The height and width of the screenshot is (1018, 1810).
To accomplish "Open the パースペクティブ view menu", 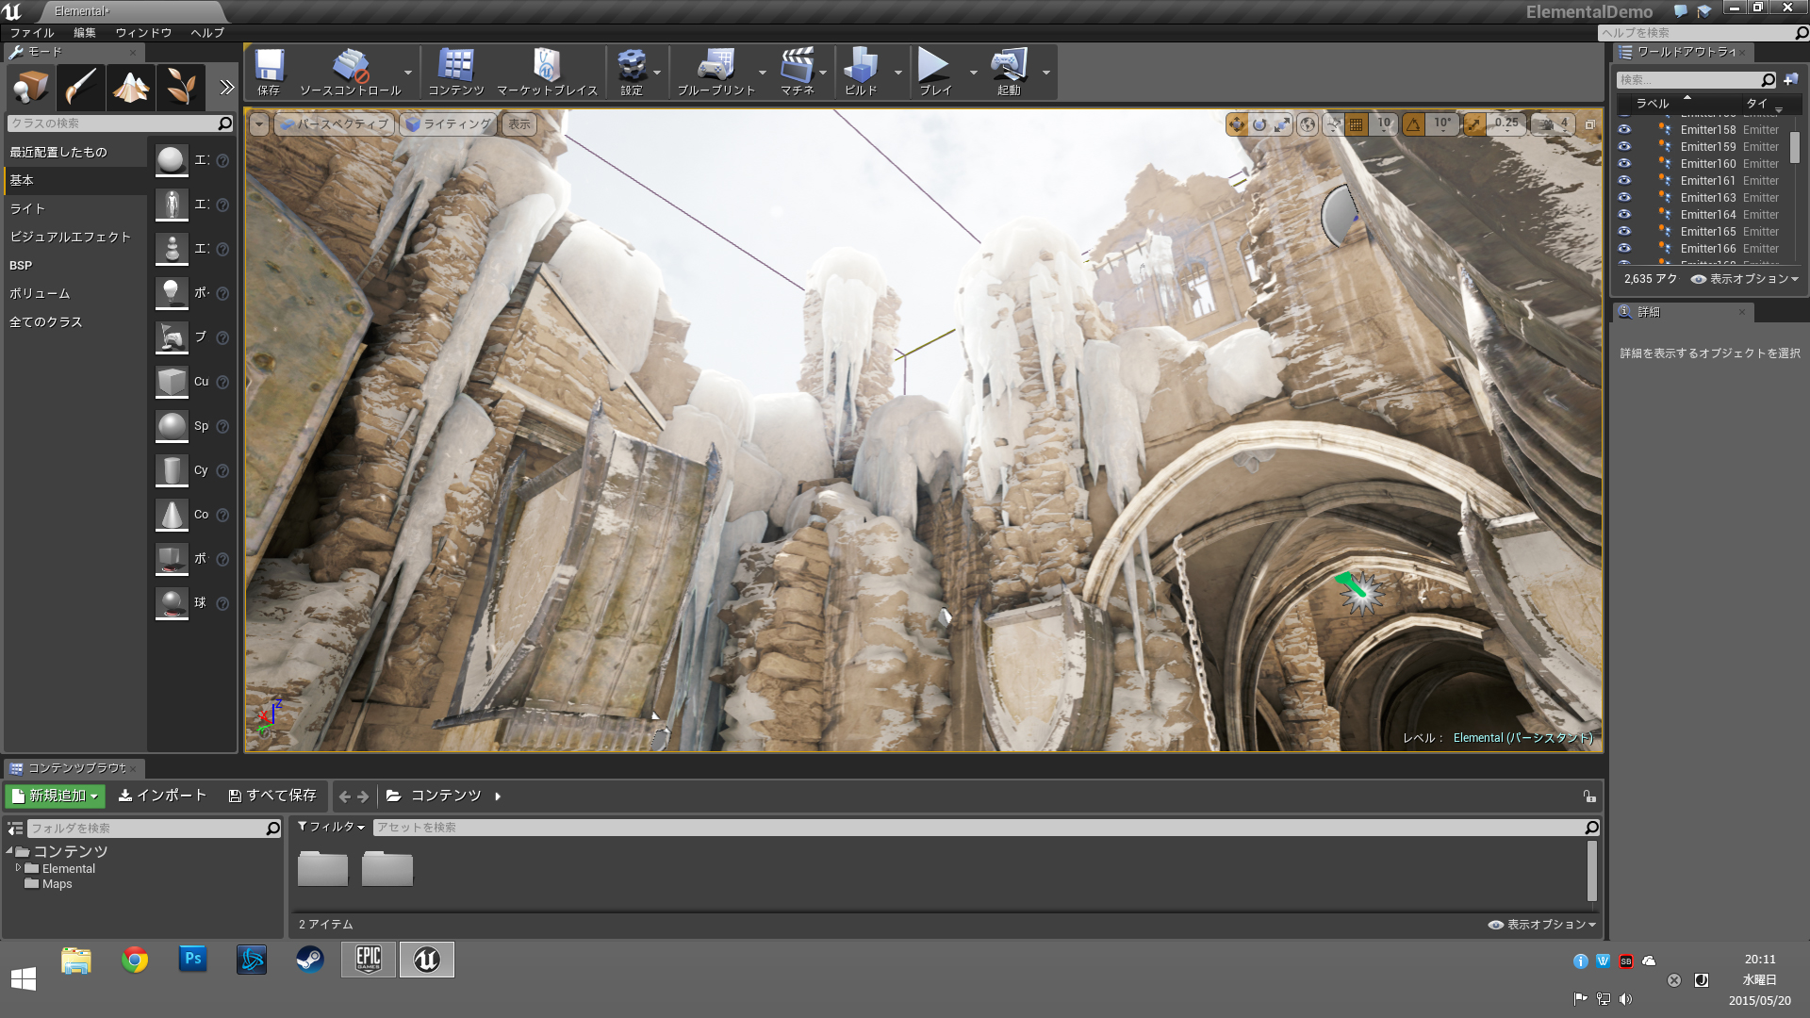I will point(335,123).
